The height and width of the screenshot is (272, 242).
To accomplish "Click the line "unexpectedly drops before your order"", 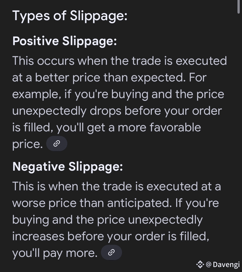I will point(117,111).
